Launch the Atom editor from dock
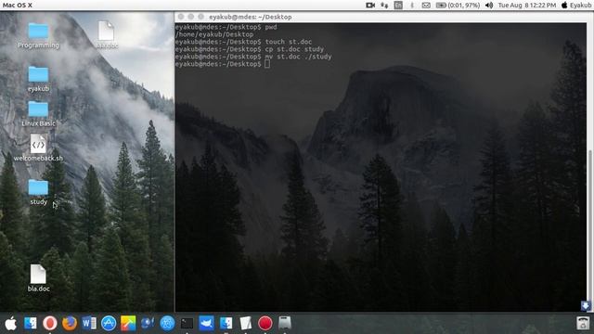Viewport: 594px width, 334px height. [167, 324]
